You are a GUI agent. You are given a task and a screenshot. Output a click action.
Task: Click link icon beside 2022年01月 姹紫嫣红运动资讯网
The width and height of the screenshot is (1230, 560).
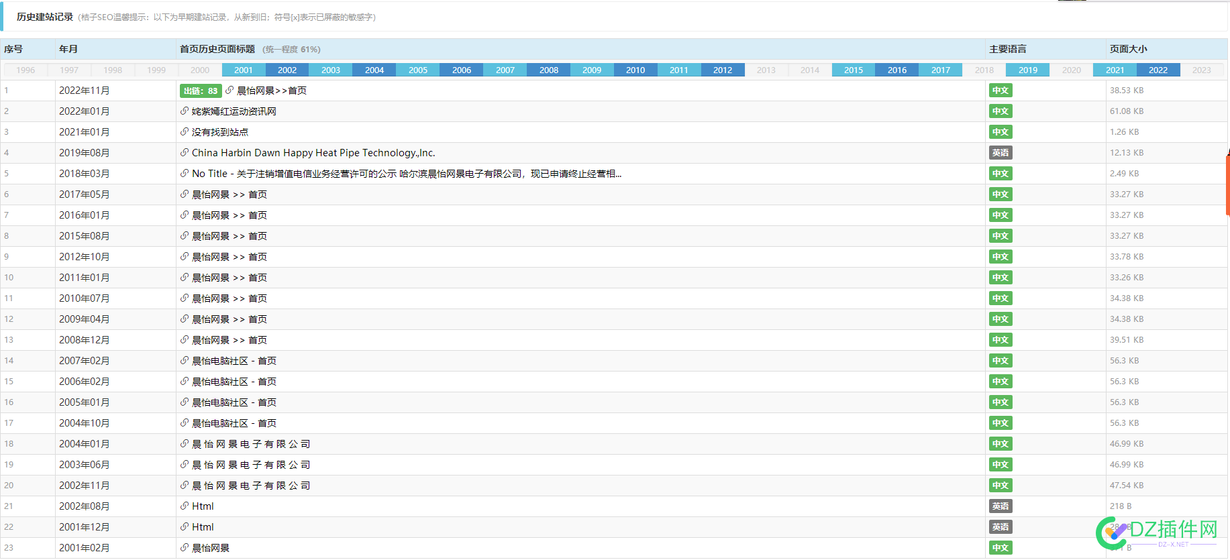[x=185, y=111]
